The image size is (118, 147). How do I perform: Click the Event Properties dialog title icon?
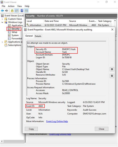point(25,30)
